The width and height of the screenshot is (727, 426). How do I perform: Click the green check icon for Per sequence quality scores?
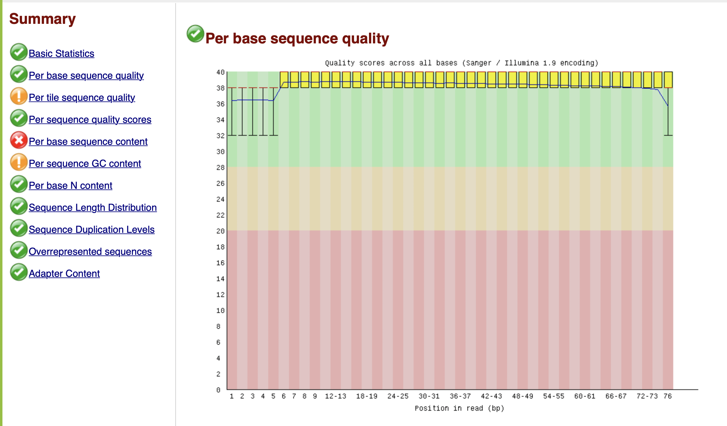(x=19, y=118)
